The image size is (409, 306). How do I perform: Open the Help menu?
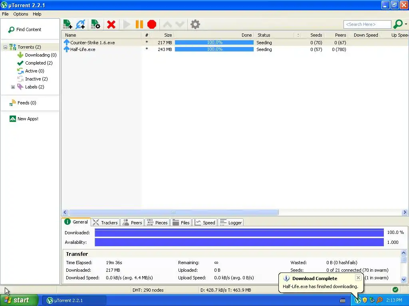click(x=37, y=14)
